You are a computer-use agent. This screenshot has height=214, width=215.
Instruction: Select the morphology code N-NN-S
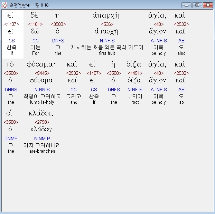point(42,90)
